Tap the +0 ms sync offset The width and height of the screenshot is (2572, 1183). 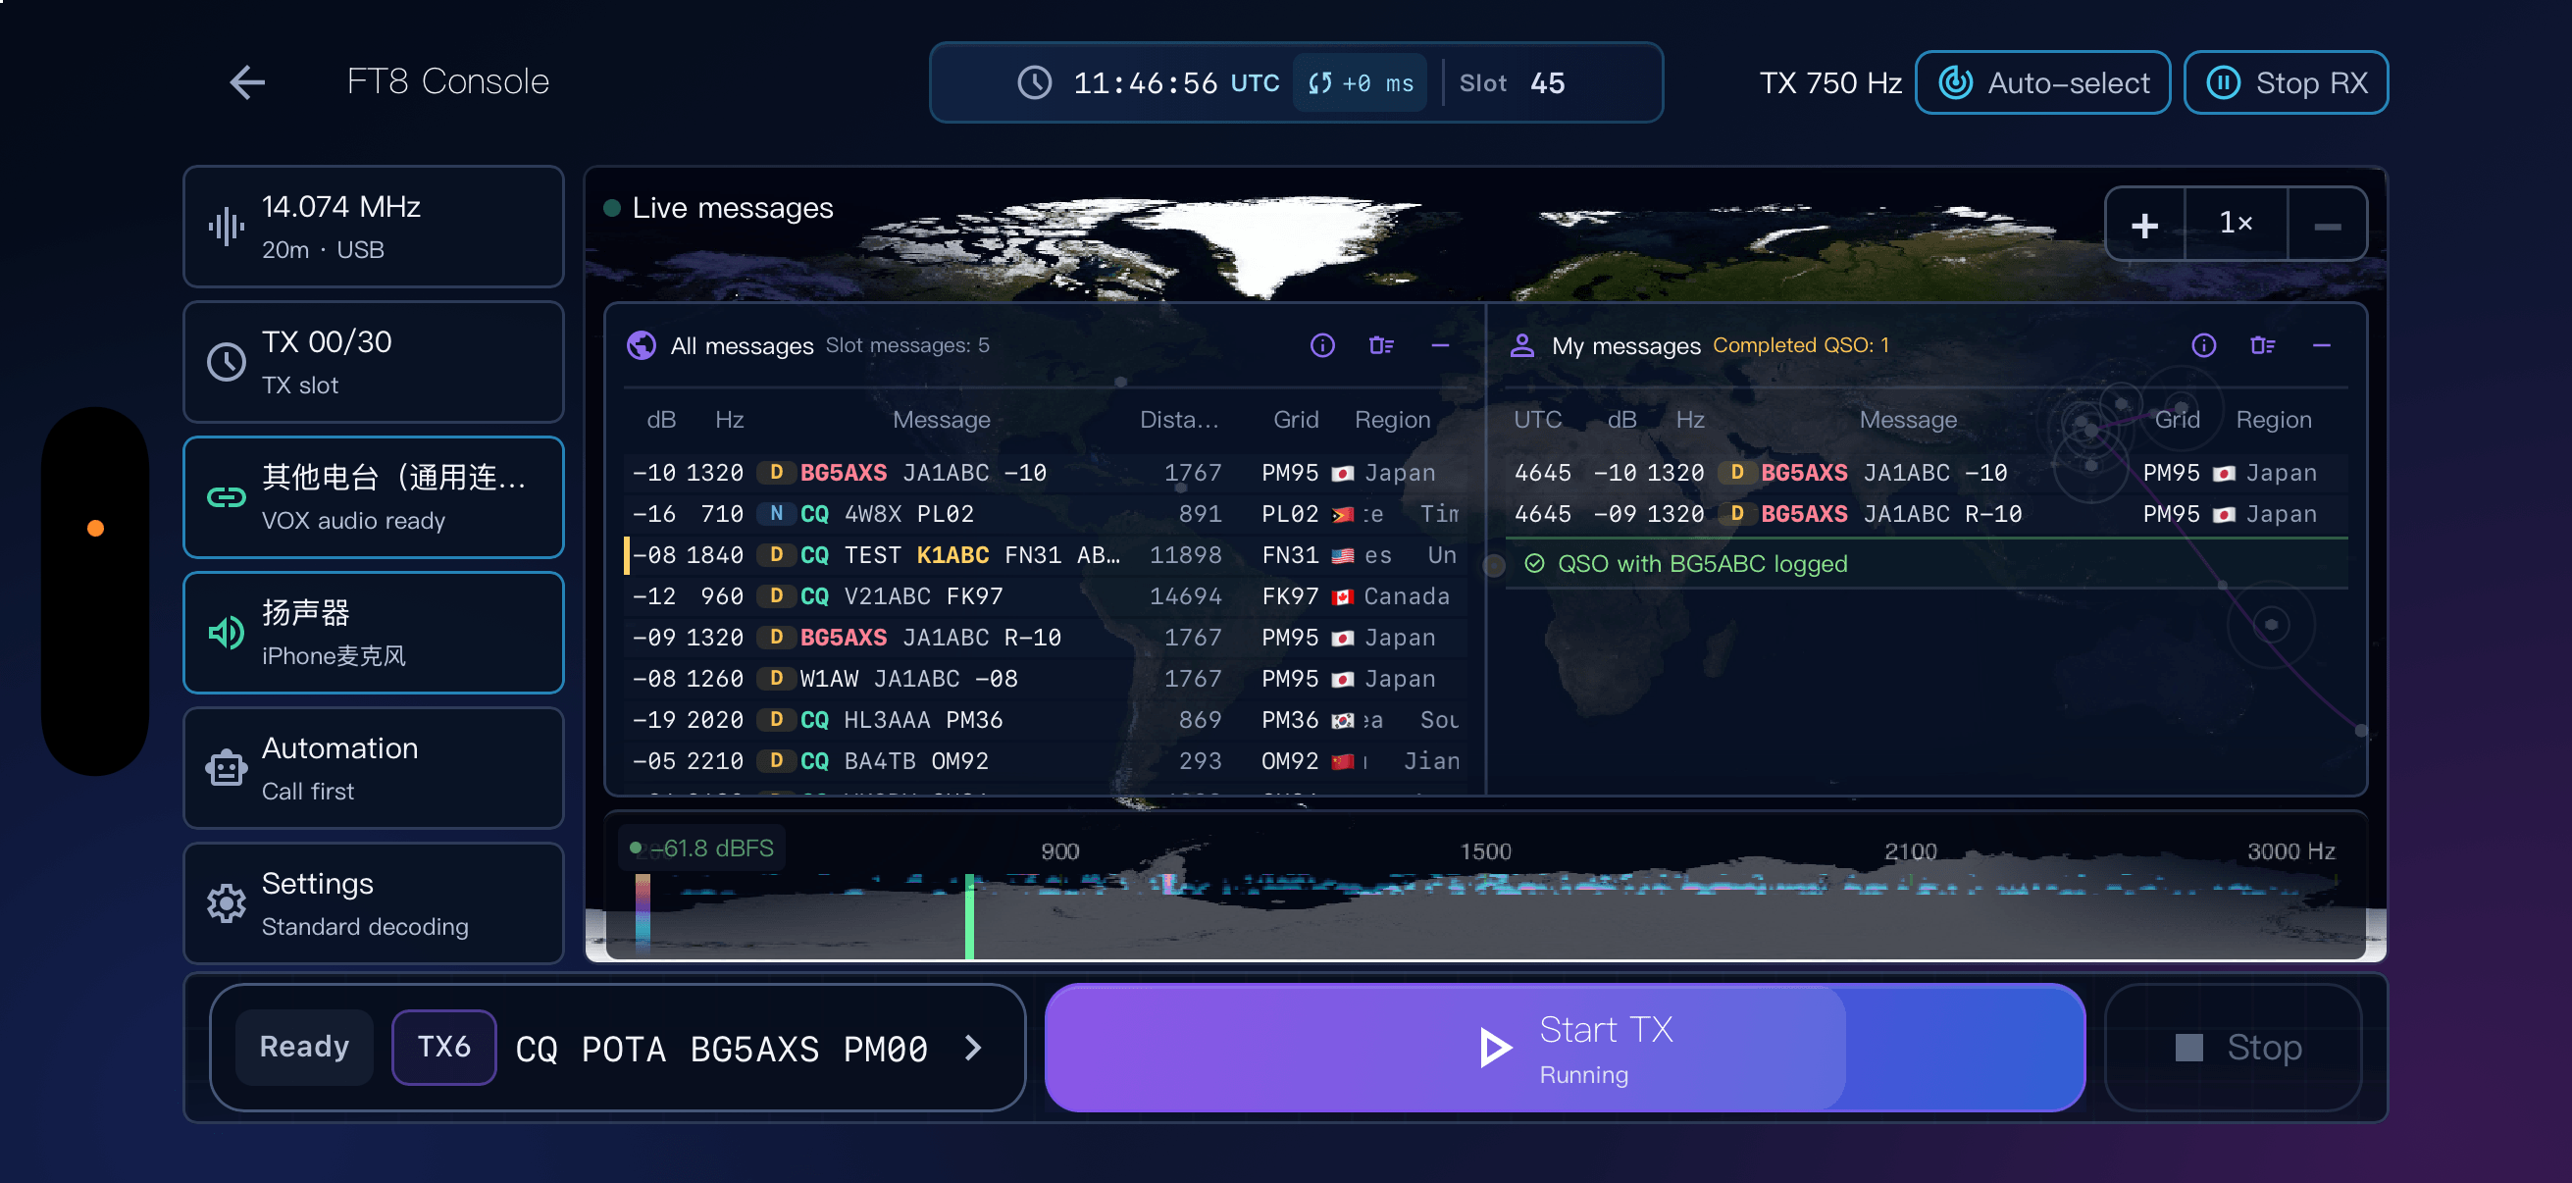[1360, 82]
